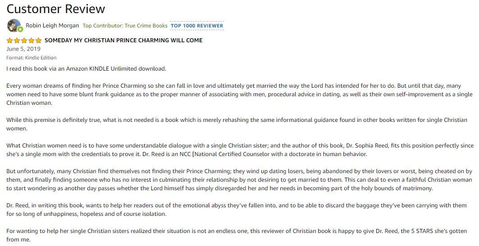This screenshot has width=479, height=246.
Task: Click Format: Kindle Edition text
Action: [x=32, y=58]
